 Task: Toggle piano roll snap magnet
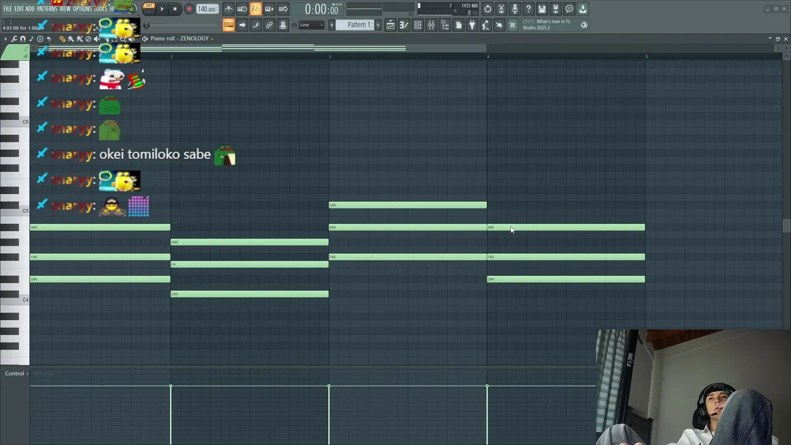click(x=23, y=39)
